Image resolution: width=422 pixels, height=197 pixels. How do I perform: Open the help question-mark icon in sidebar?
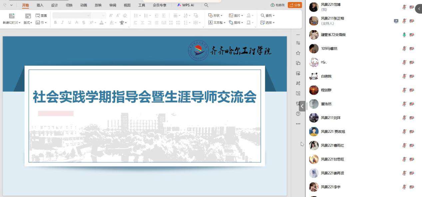pyautogui.click(x=298, y=114)
